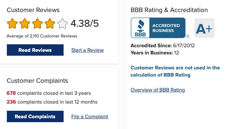Open Read Reviews button
The width and height of the screenshot is (227, 129).
click(x=35, y=50)
